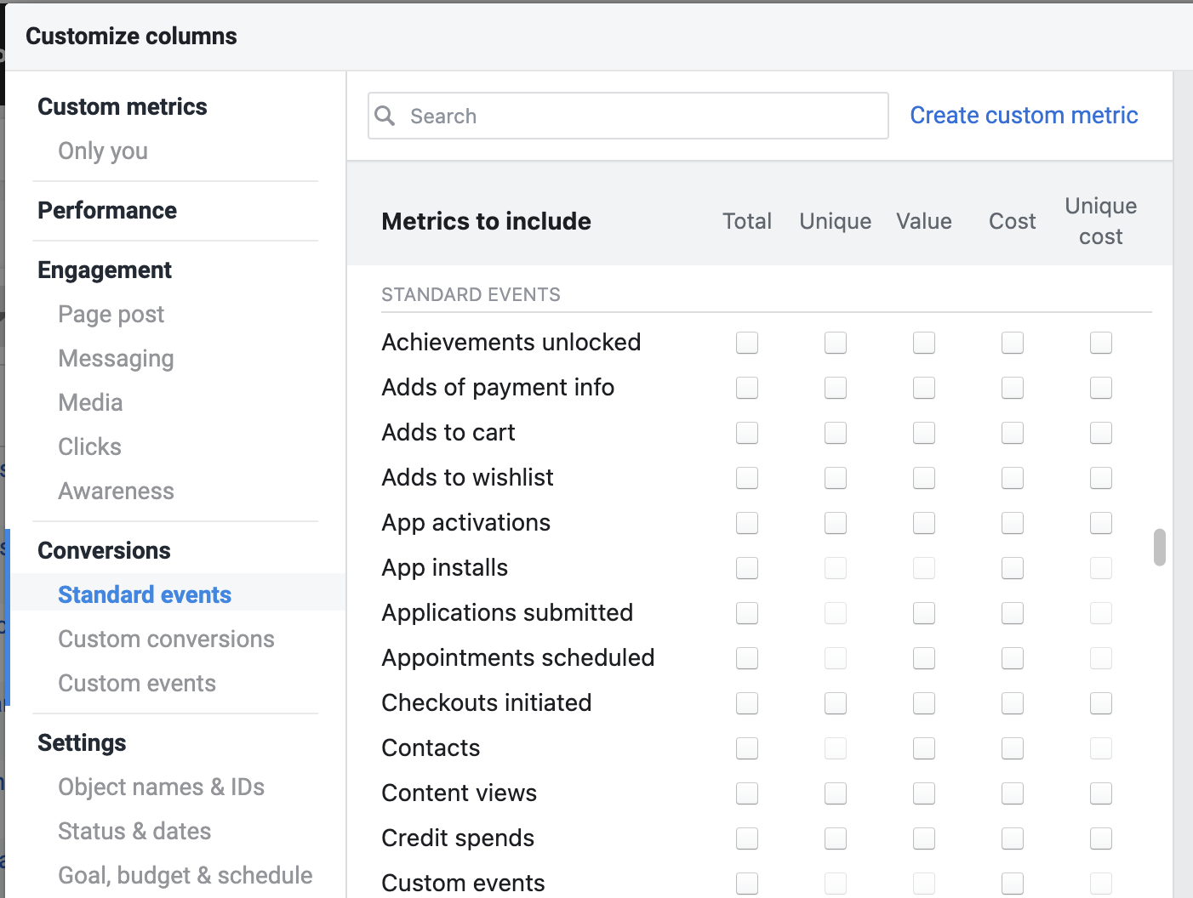This screenshot has height=898, width=1193.
Task: Tick Unique for Checkouts initiated
Action: pyautogui.click(x=836, y=703)
